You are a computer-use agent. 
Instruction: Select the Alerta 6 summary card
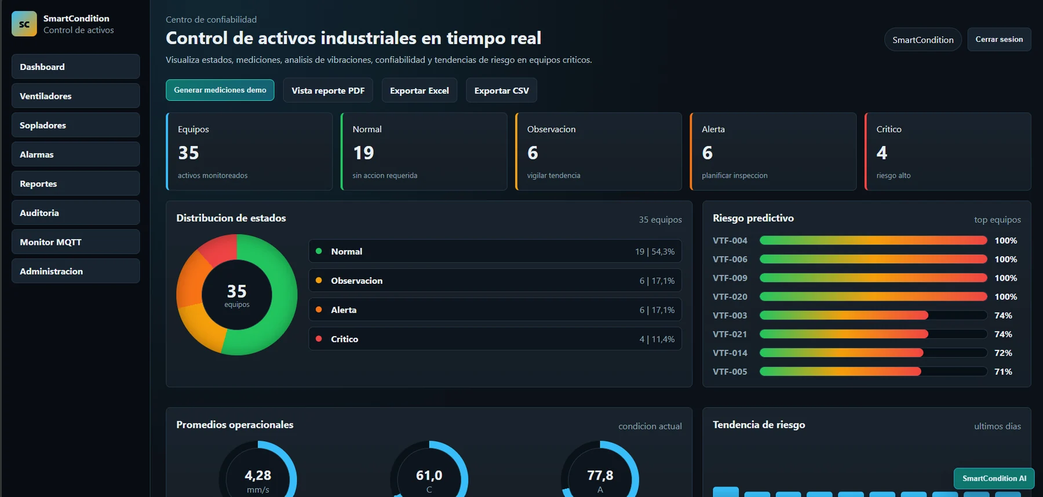[x=773, y=152]
